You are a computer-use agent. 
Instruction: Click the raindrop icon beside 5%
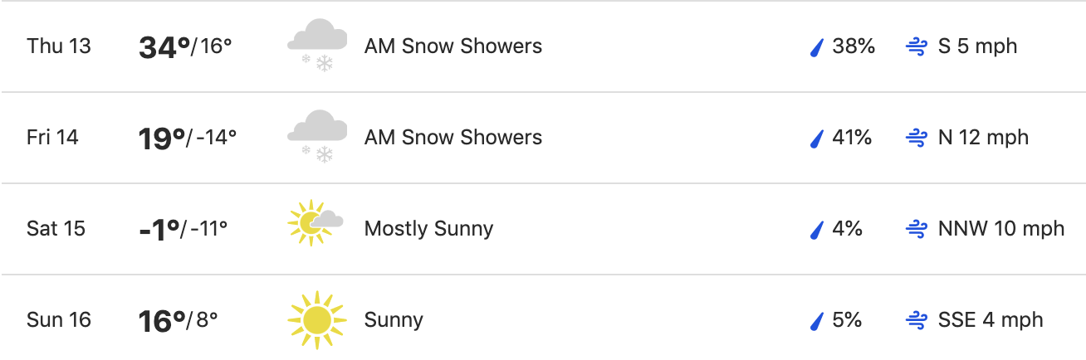click(815, 321)
